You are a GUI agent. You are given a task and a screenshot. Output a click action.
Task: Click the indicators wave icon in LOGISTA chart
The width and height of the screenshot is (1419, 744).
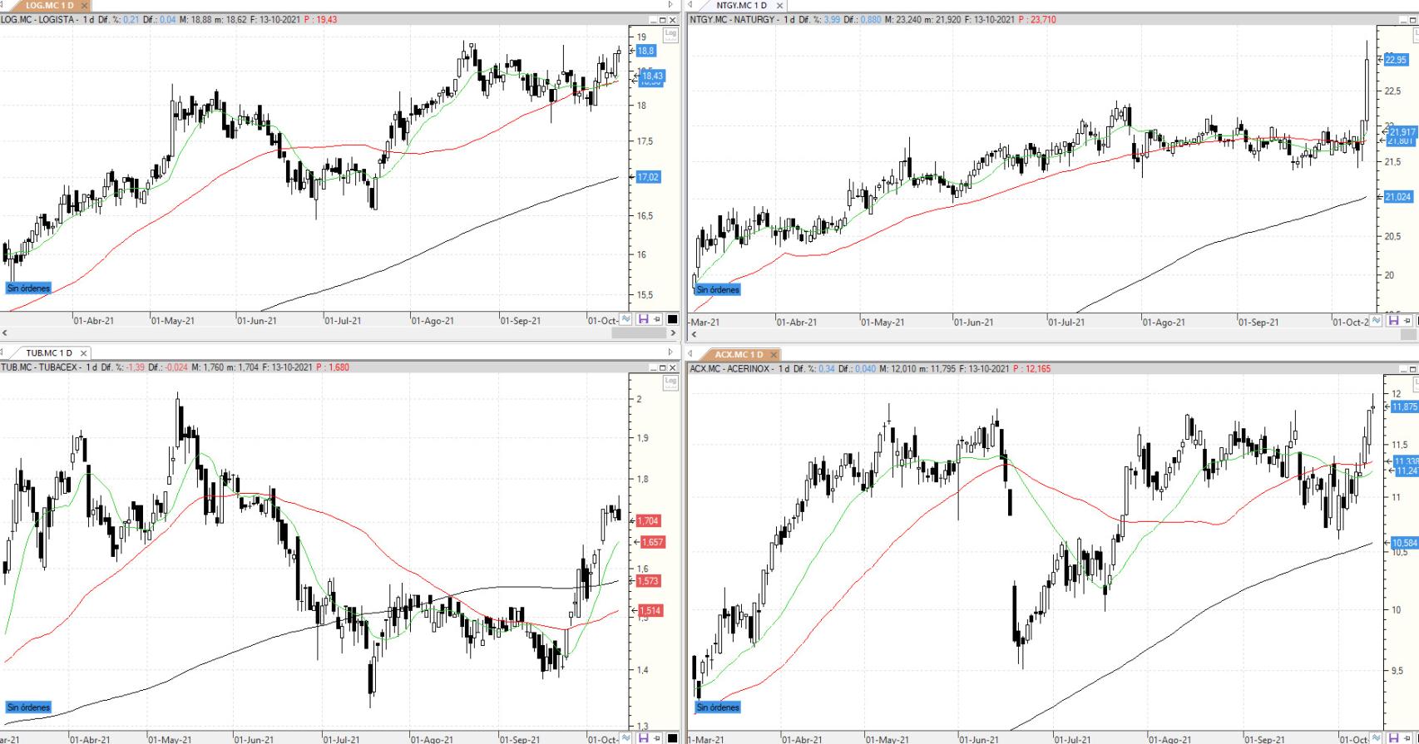click(627, 319)
